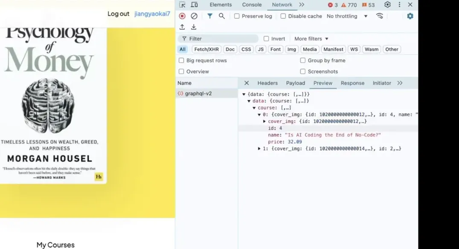Enable the Overview checkbox
This screenshot has width=459, height=249.
(181, 72)
